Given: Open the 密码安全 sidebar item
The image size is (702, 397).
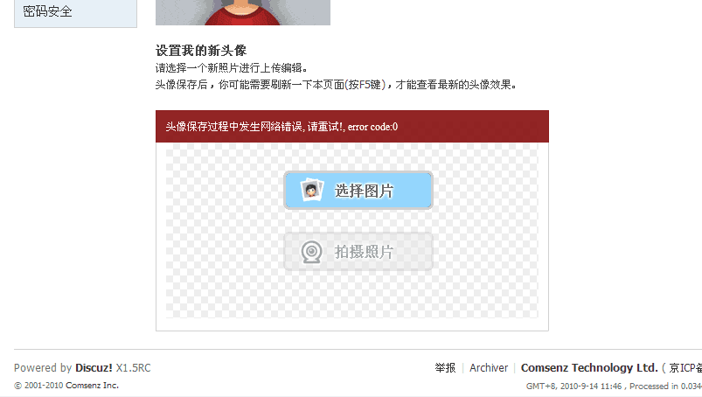Looking at the screenshot, I should click(75, 11).
